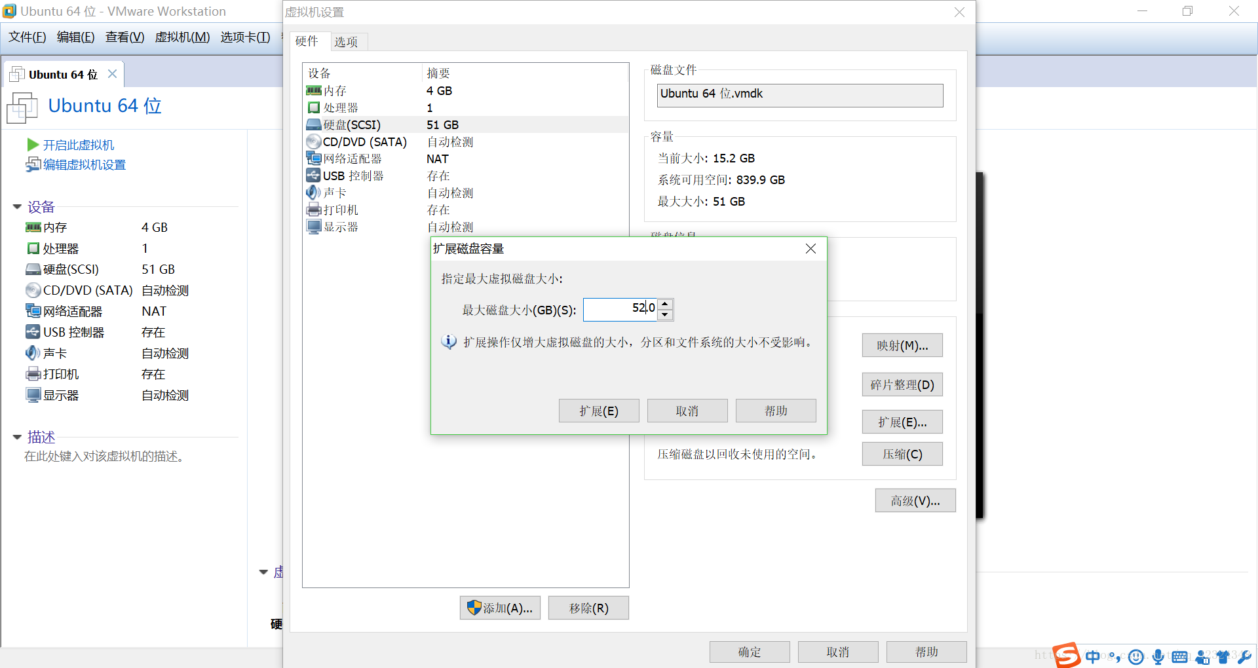Activate voice input microphone in Sogou bar
The image size is (1258, 668).
[x=1158, y=656]
